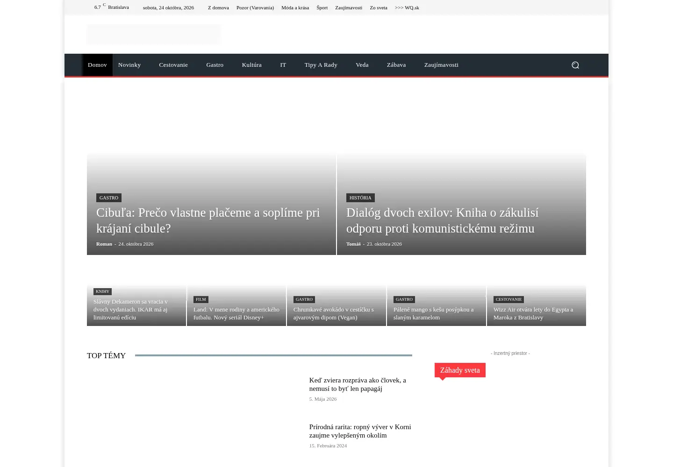Open the Pálené mango recipe article
Screen dimensions: 673x467
433,313
